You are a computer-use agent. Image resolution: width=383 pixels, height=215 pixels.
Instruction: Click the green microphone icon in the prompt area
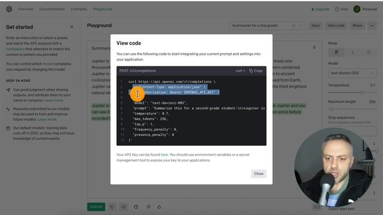point(314,47)
